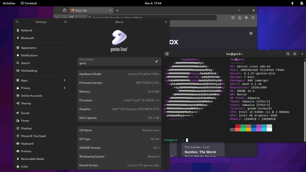The height and width of the screenshot is (172, 306).
Task: Click the white color block in terminal
Action: coord(269,130)
